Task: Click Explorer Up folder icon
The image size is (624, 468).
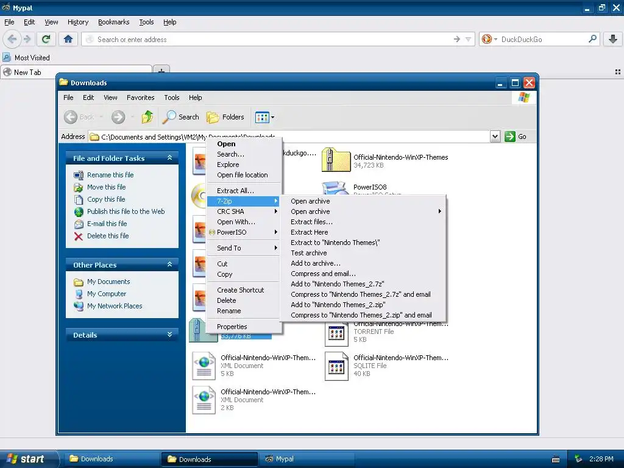Action: tap(147, 117)
